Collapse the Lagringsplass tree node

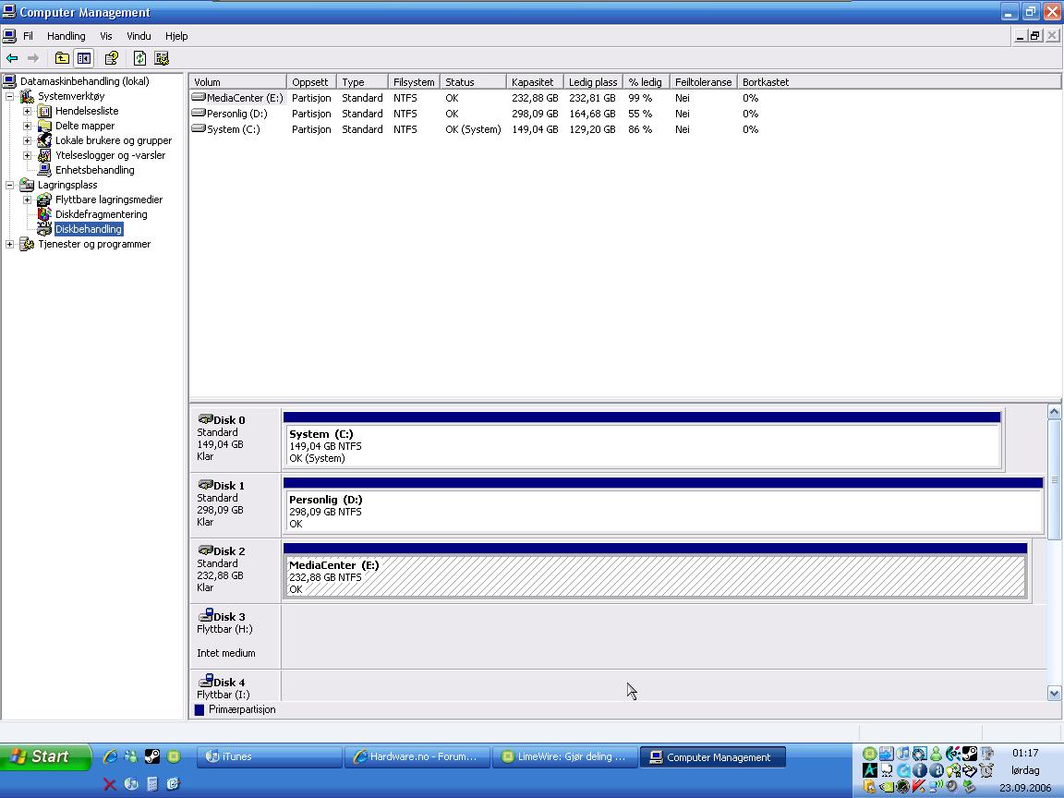10,185
